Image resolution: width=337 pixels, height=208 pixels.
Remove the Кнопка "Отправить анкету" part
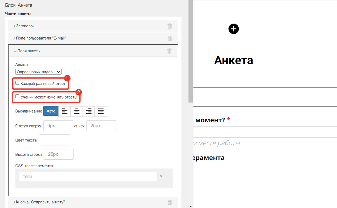[170, 202]
